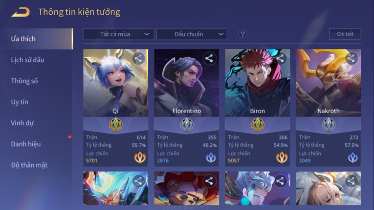Click the golden back arrow icon
This screenshot has width=374, height=210.
[x=21, y=12]
